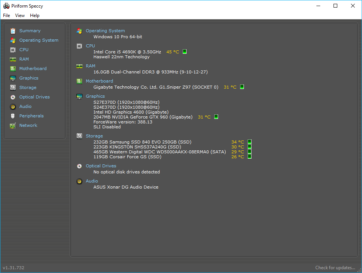
Task: Click the Windows 10 Pro 64-bit text
Action: tap(118, 37)
